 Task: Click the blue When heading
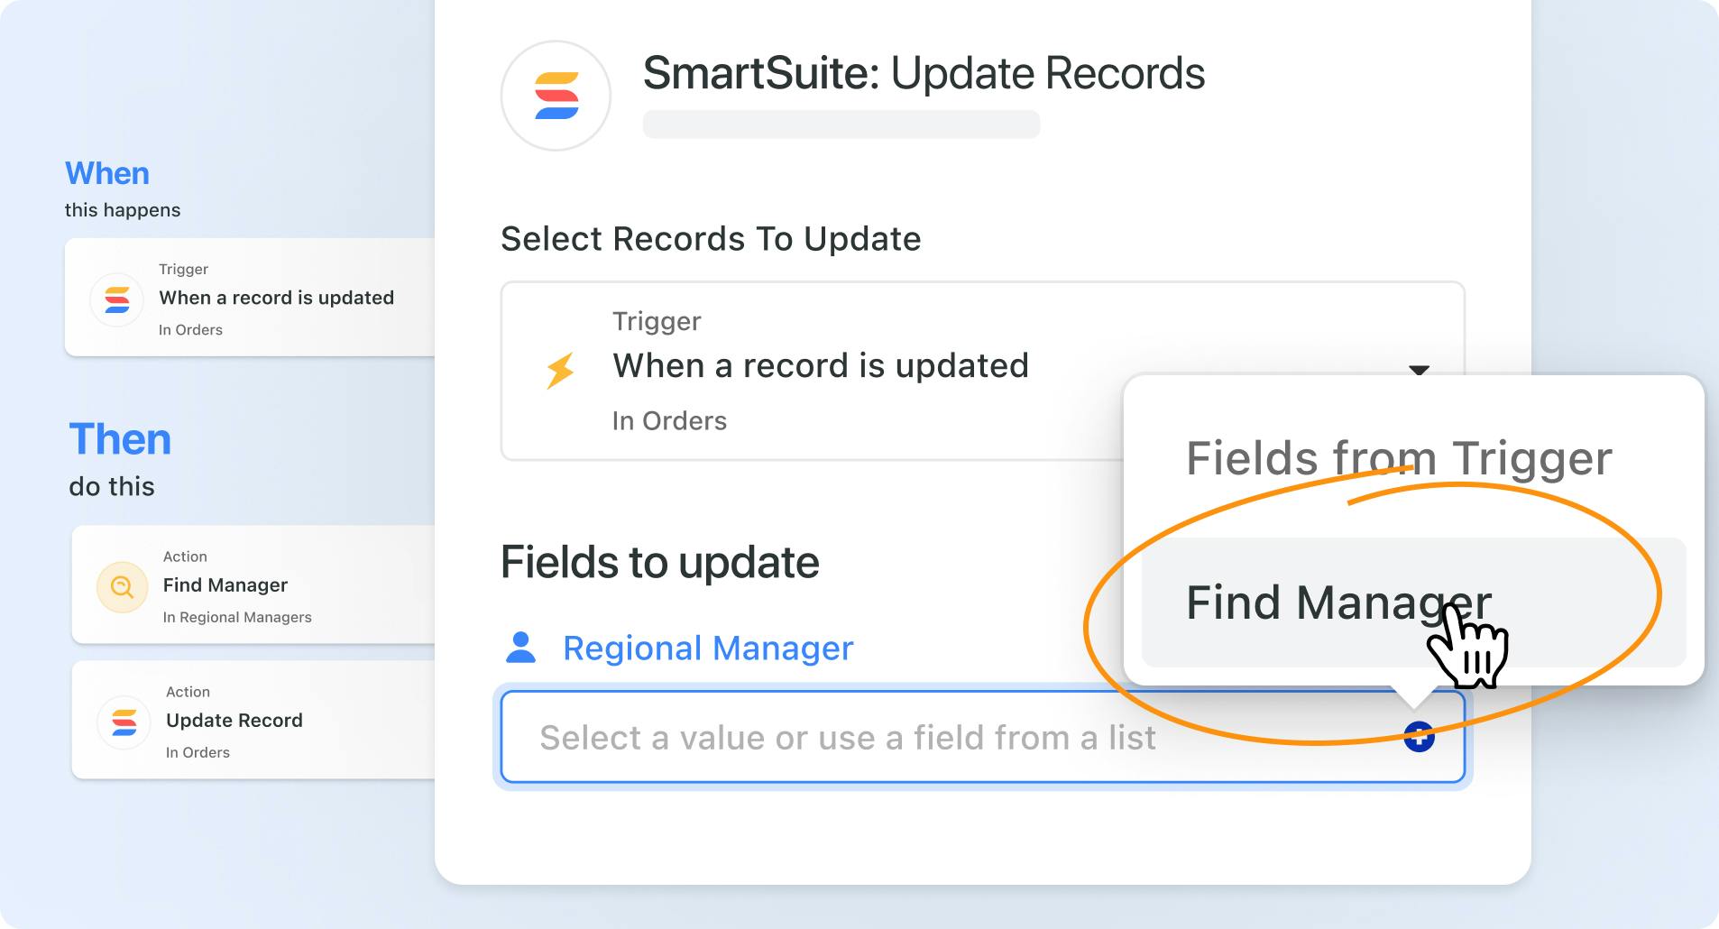pos(107,173)
